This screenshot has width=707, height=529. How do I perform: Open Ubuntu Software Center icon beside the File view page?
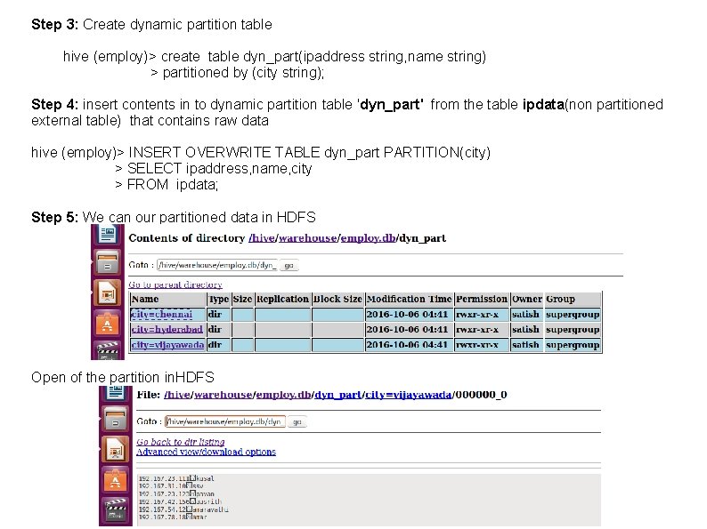(116, 480)
